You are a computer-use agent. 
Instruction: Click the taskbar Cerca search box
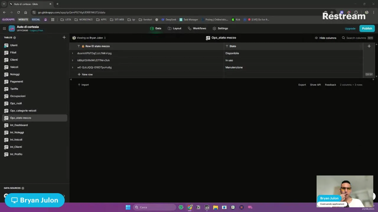click(155, 207)
